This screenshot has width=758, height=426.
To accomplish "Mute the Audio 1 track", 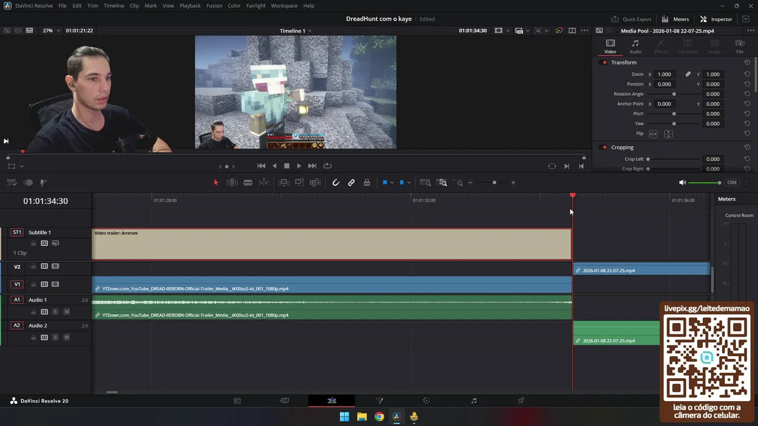I will pos(66,312).
